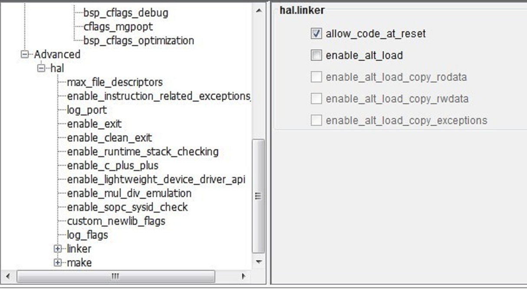Click the custom_newlib_flags tree item
The height and width of the screenshot is (289, 527).
tap(116, 221)
